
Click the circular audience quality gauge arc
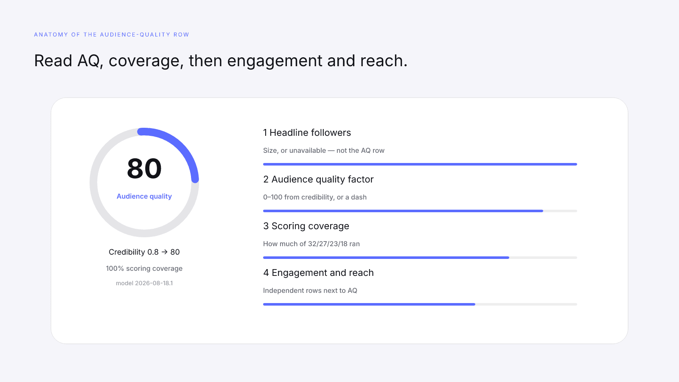point(144,183)
